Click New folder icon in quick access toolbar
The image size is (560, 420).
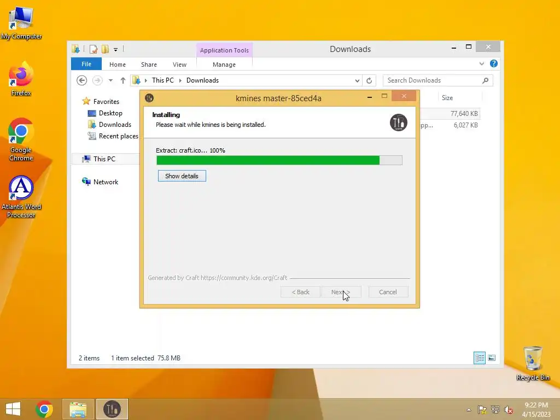[x=105, y=49]
